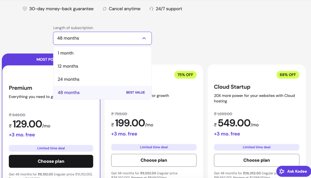The width and height of the screenshot is (311, 178).
Task: Click the cancel anytime refresh icon
Action: 105,9
